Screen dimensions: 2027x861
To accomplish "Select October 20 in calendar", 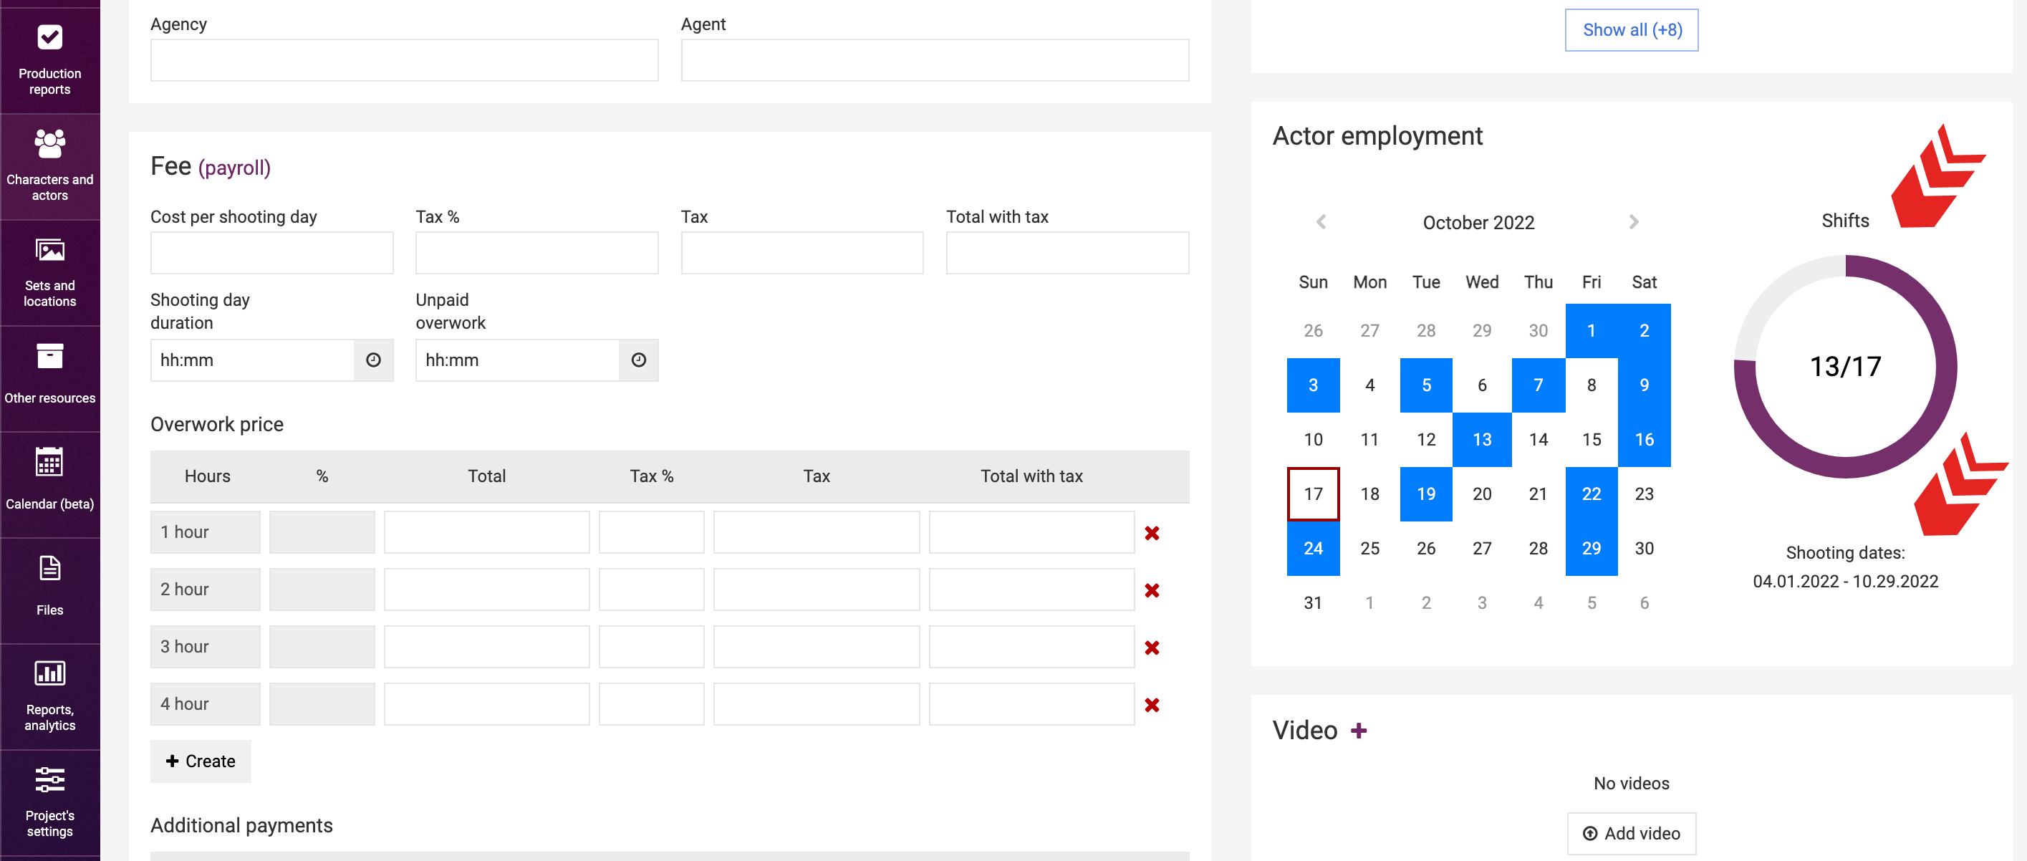I will click(x=1482, y=494).
